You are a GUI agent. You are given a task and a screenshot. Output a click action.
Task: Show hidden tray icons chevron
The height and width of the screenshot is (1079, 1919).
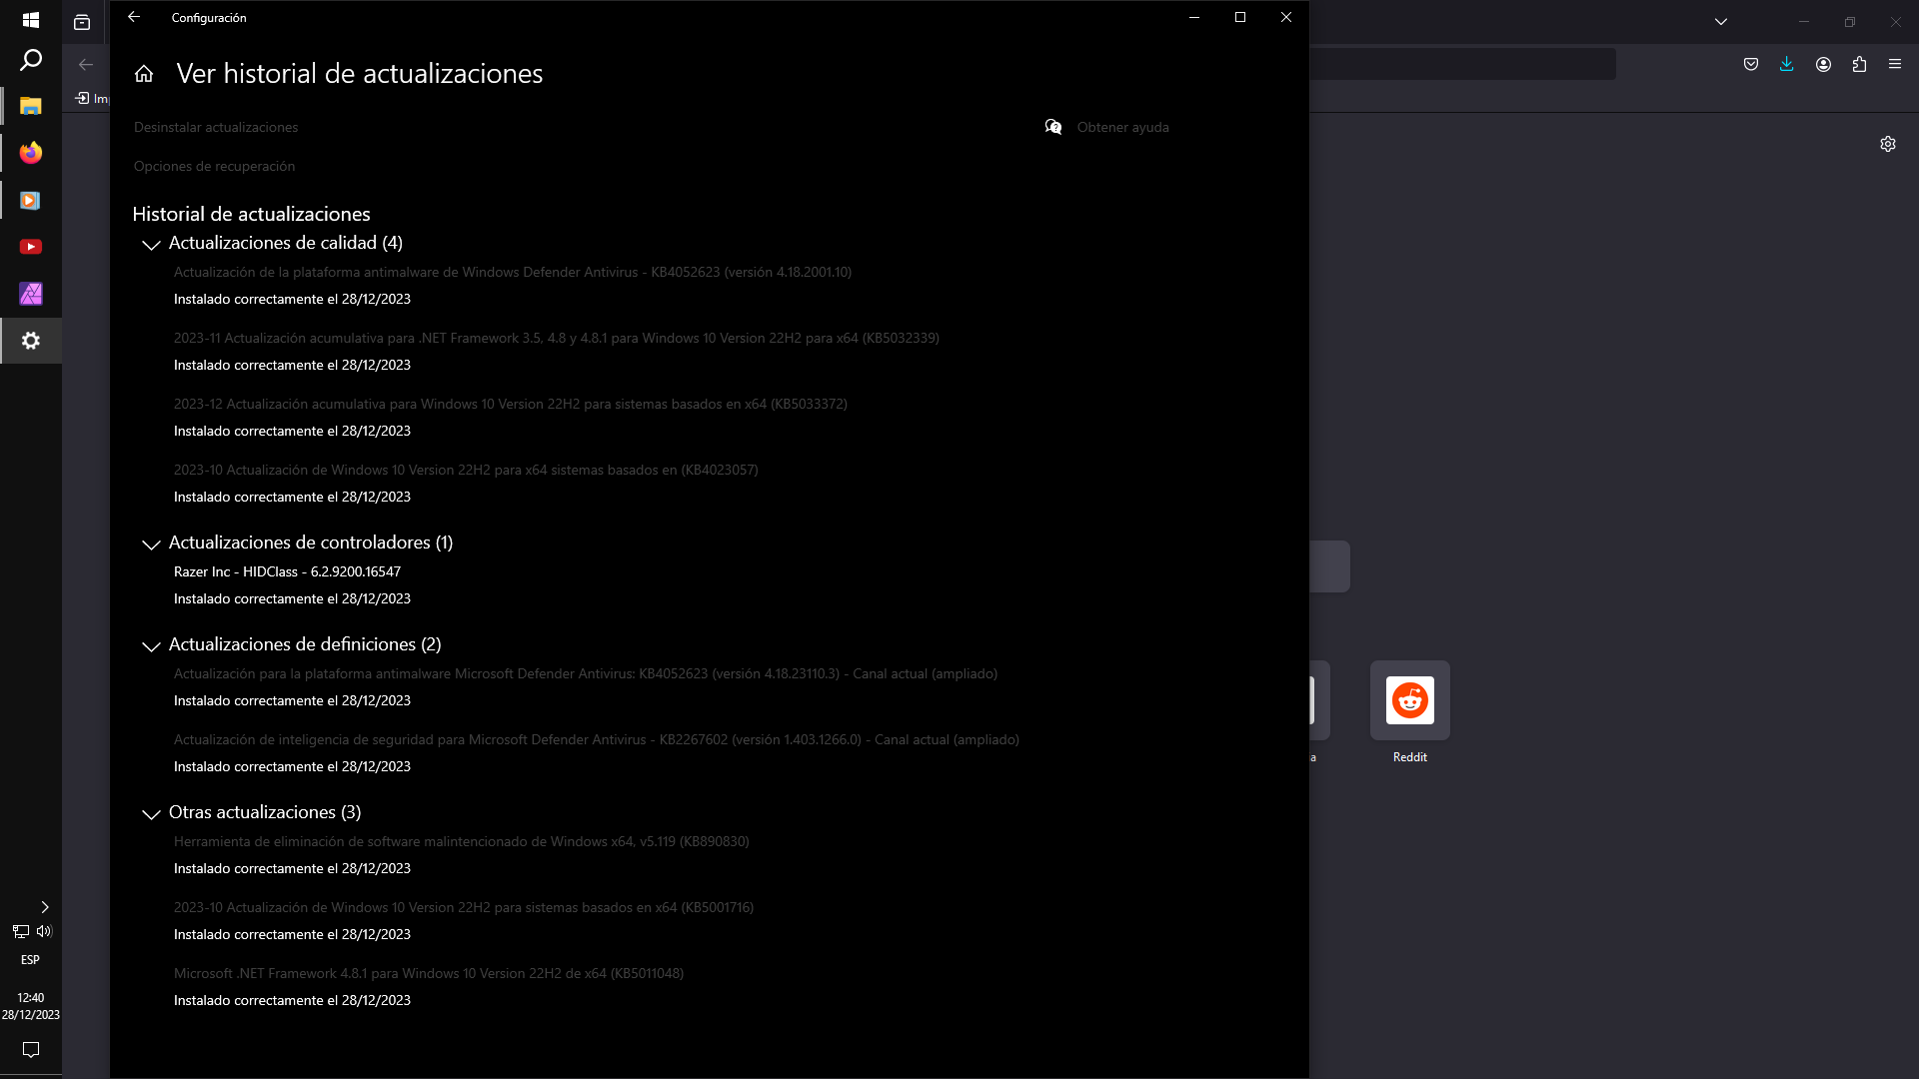point(45,907)
